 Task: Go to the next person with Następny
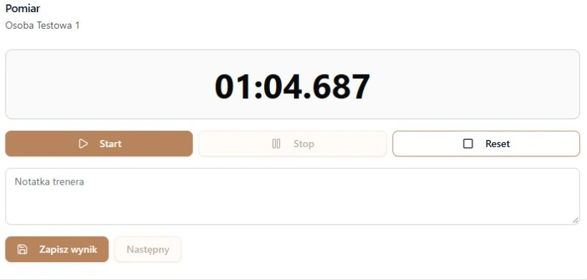(x=148, y=249)
